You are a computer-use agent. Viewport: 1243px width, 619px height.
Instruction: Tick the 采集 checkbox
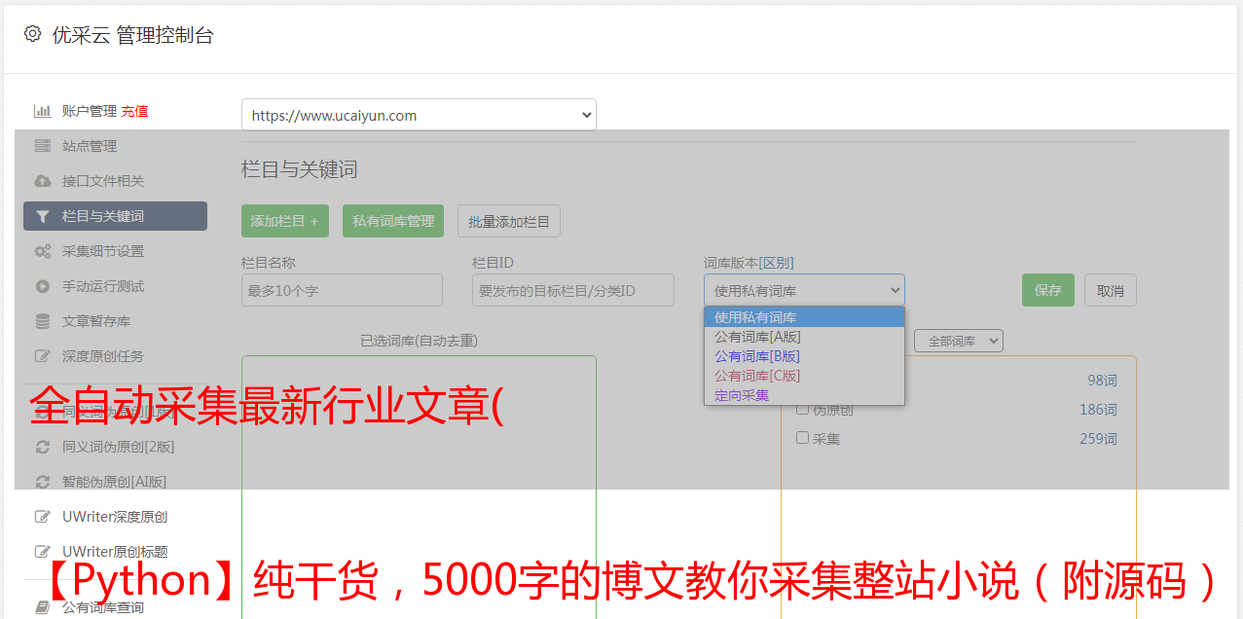coord(803,438)
